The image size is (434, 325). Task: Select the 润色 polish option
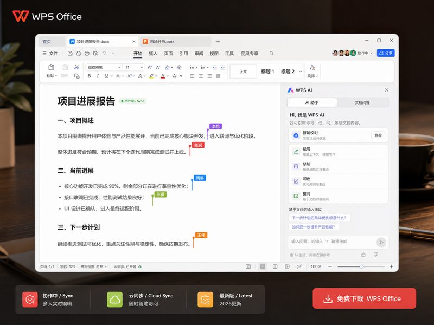(338, 181)
